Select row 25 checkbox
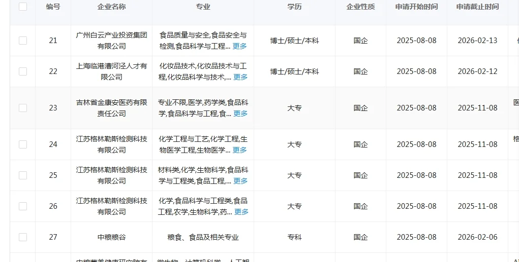Viewport: 519px width, 262px height. 23,175
